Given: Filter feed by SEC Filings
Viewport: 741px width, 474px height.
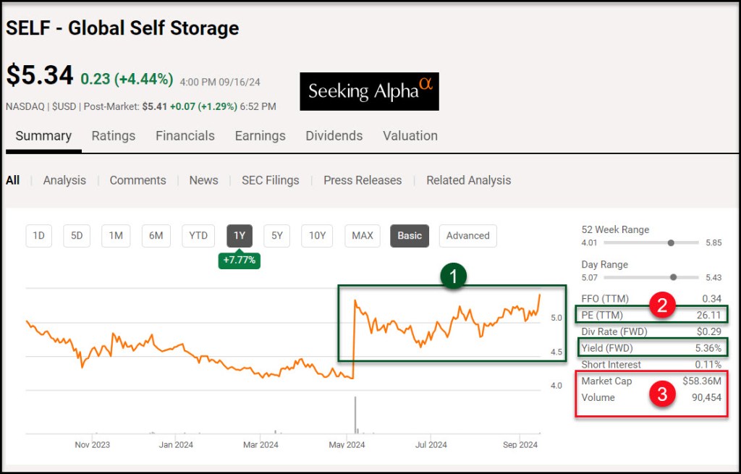Looking at the screenshot, I should tap(270, 180).
